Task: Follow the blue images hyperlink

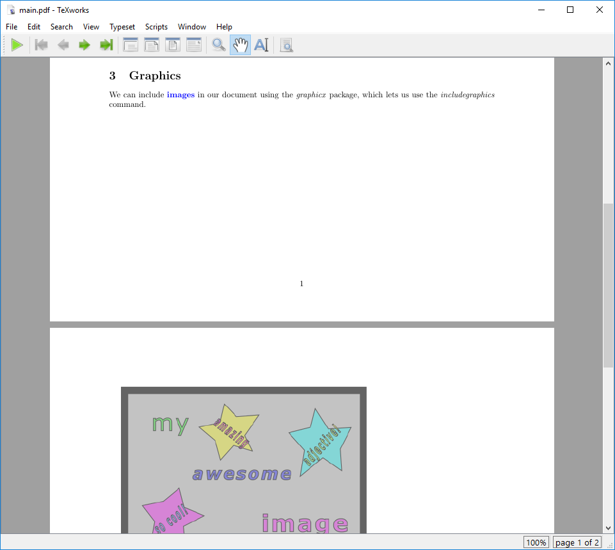Action: pyautogui.click(x=180, y=94)
